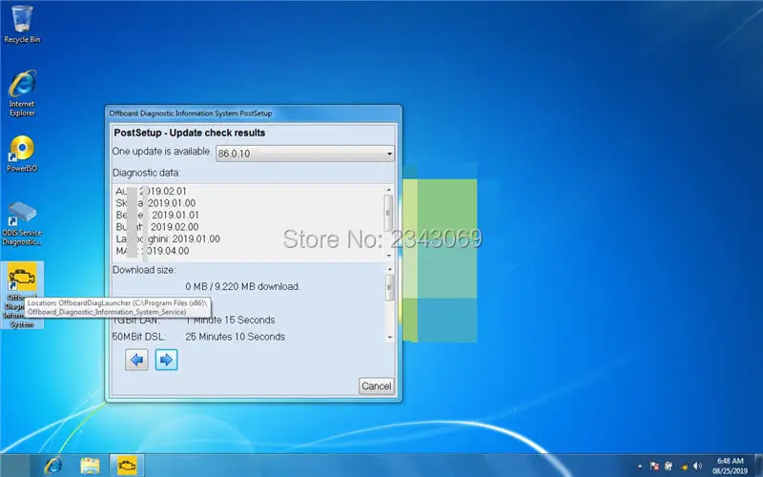The width and height of the screenshot is (763, 477).
Task: Click the Download size scrollbar thumb
Action: pyautogui.click(x=389, y=287)
